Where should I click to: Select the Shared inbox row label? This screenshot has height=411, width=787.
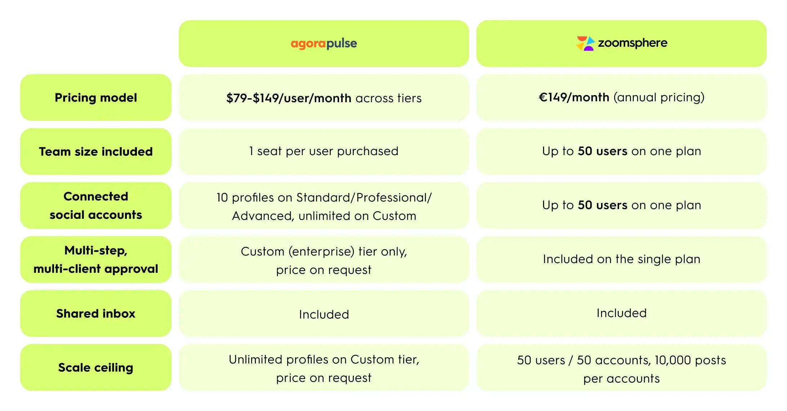[96, 313]
